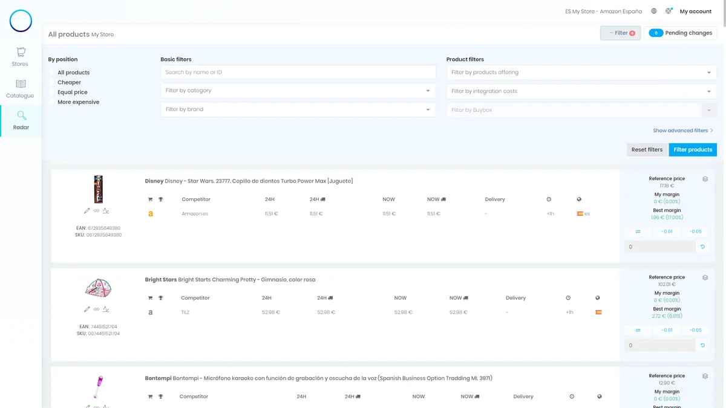Edit the Disney Star Wars product (pencil)

point(87,211)
